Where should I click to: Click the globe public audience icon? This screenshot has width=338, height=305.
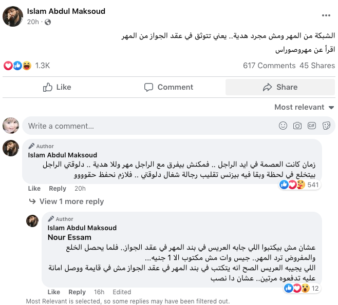(48, 22)
